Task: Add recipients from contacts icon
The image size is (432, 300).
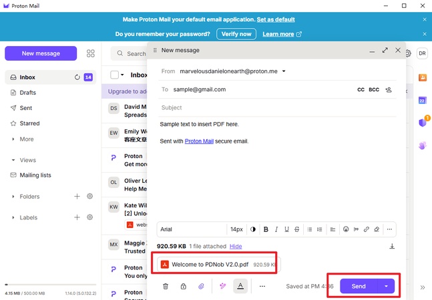Action: [389, 89]
